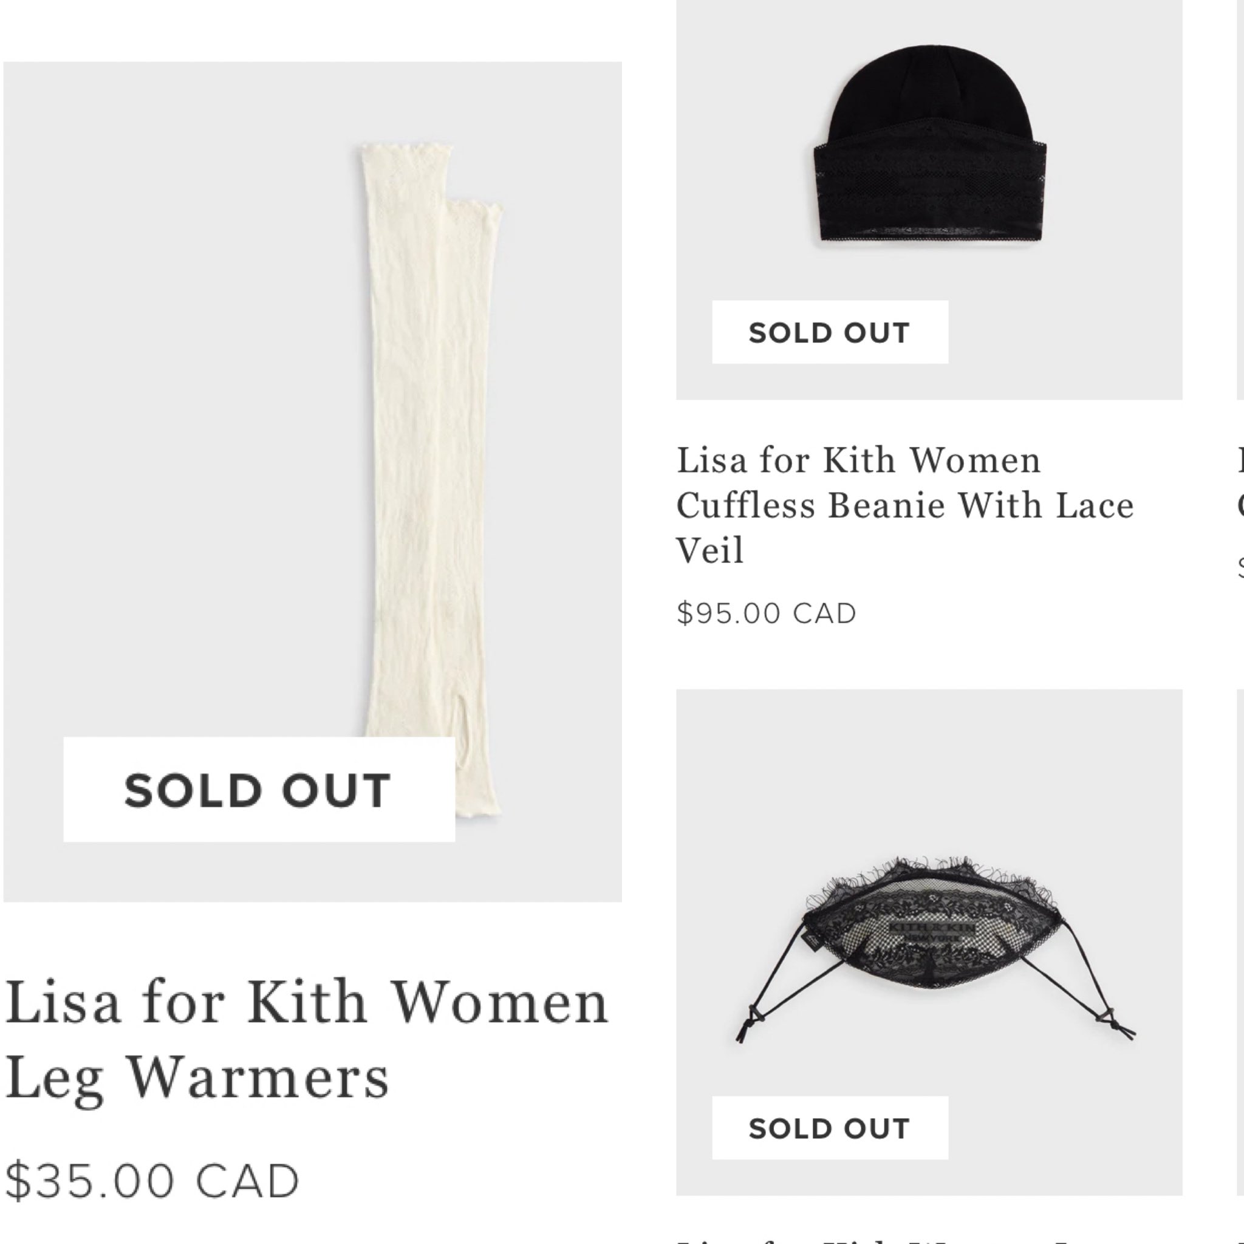
Task: Click the SOLD OUT badge on the lace mask
Action: click(829, 1128)
